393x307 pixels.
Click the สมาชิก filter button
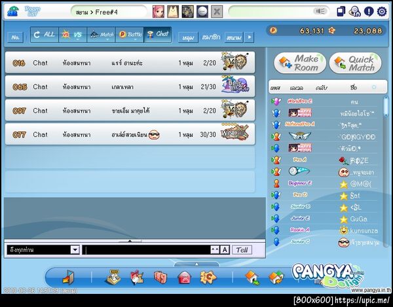211,37
